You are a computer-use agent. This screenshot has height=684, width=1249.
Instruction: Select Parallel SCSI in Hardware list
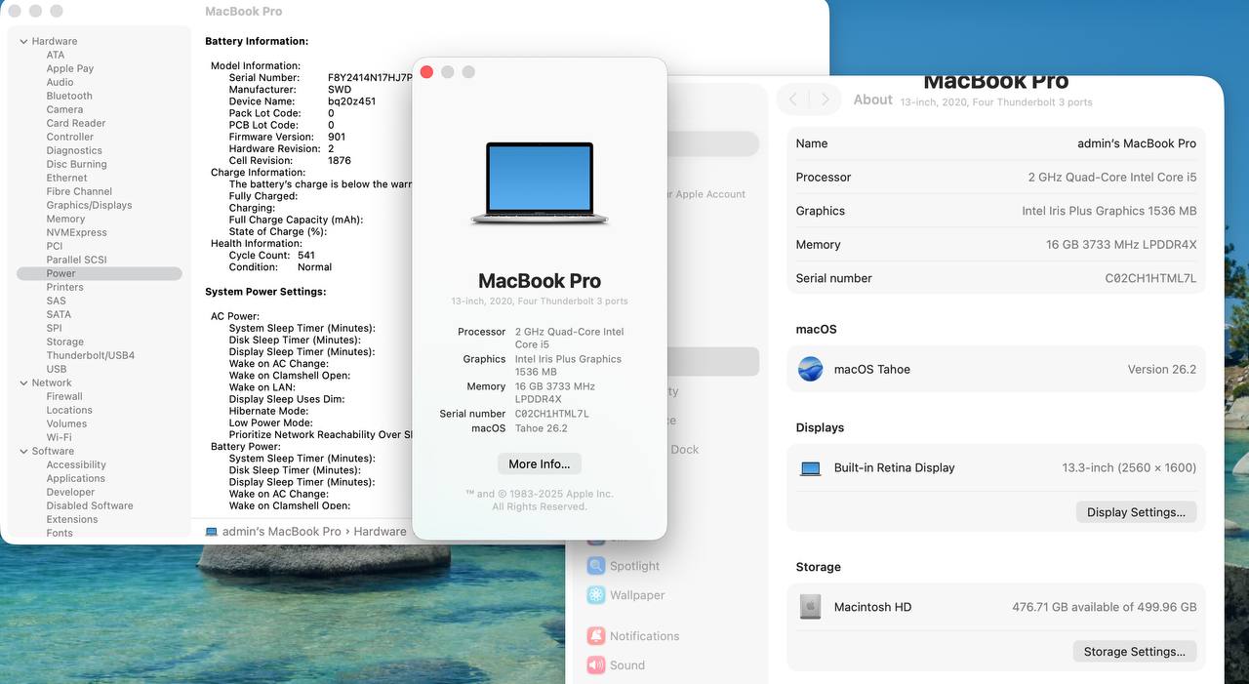77,260
